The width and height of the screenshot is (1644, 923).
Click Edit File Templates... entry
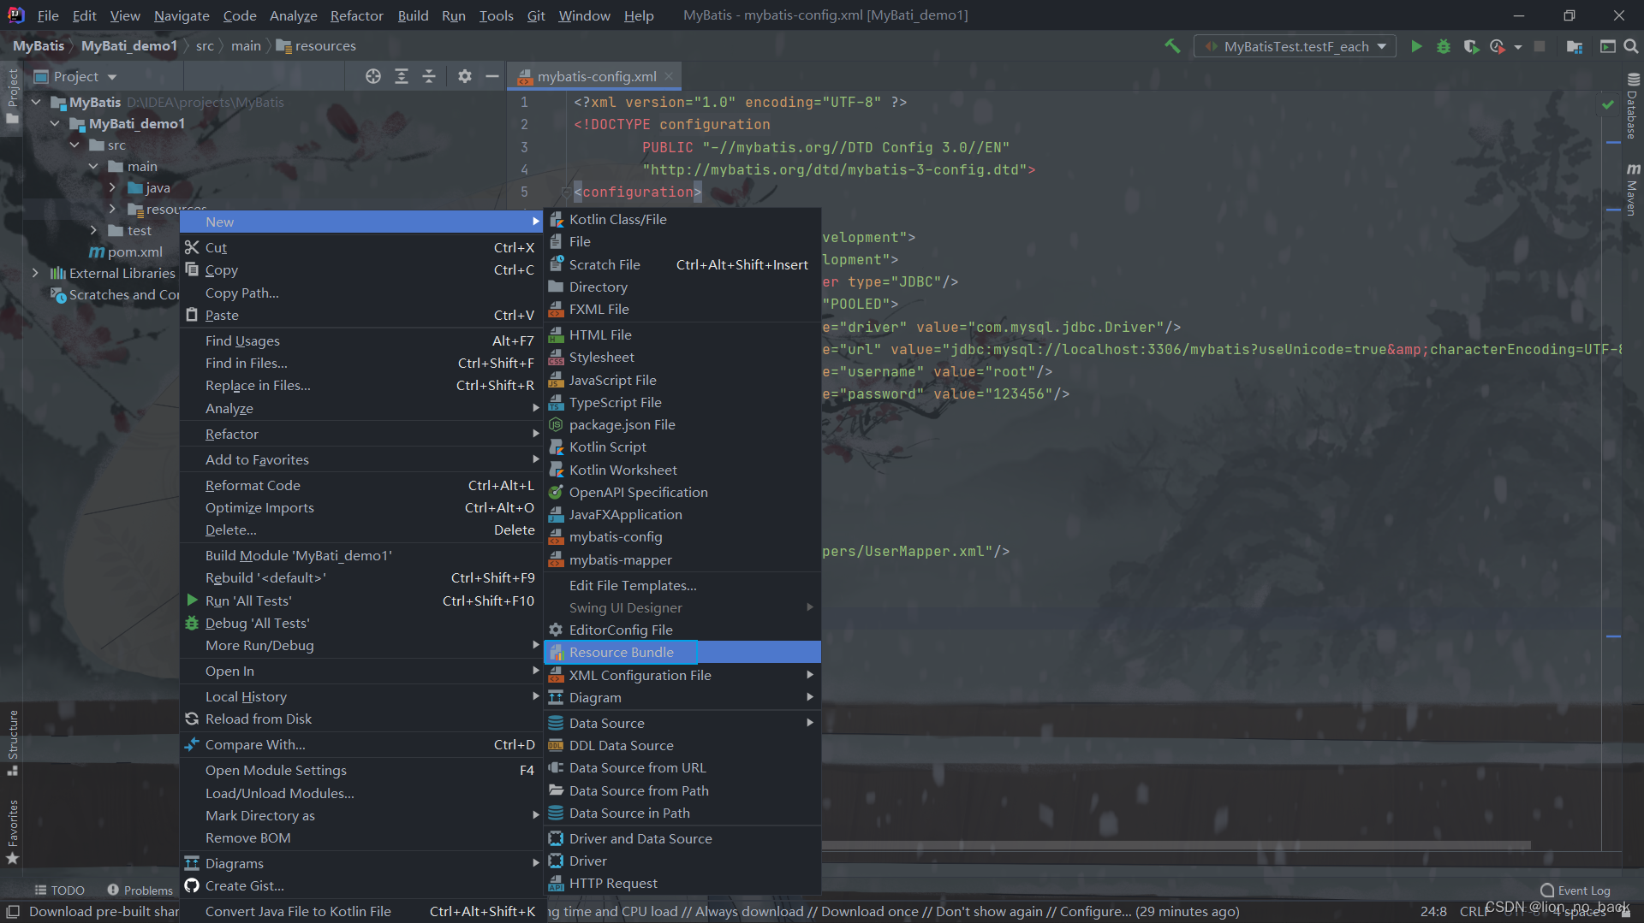(682, 585)
